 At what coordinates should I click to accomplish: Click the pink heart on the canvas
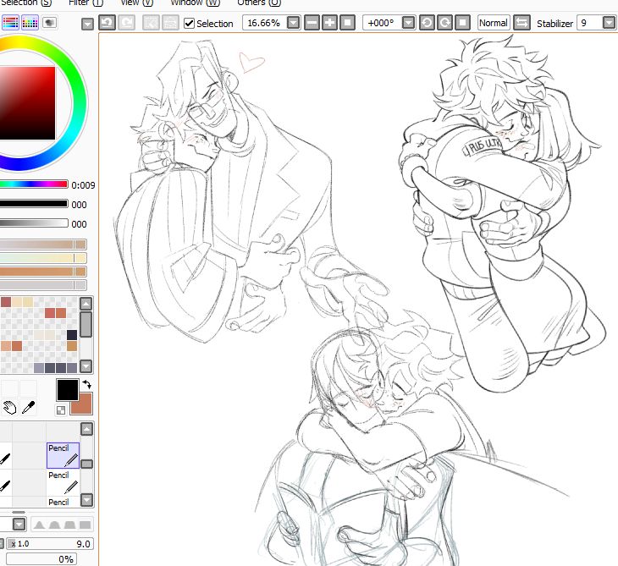click(x=251, y=63)
